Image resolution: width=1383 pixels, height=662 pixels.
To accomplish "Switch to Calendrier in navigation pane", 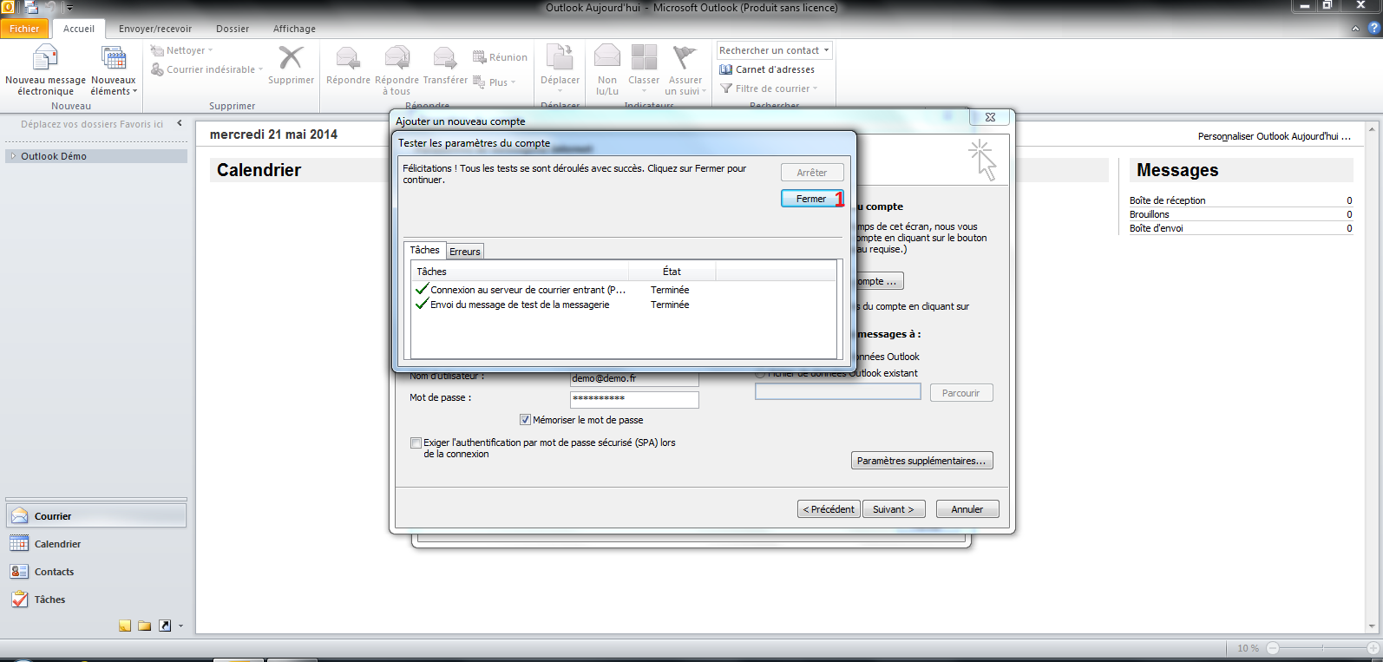I will click(57, 544).
